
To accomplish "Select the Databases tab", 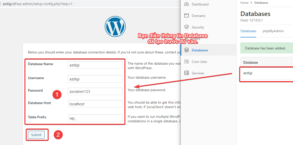I will tap(248, 31).
